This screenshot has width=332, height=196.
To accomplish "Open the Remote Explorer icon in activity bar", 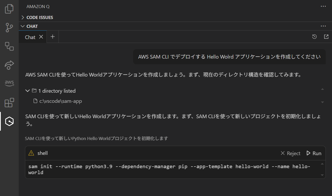I will [9, 46].
